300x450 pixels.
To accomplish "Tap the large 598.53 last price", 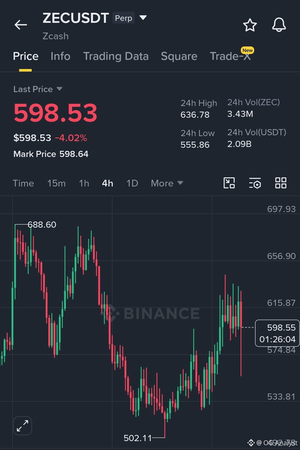I will tap(56, 113).
